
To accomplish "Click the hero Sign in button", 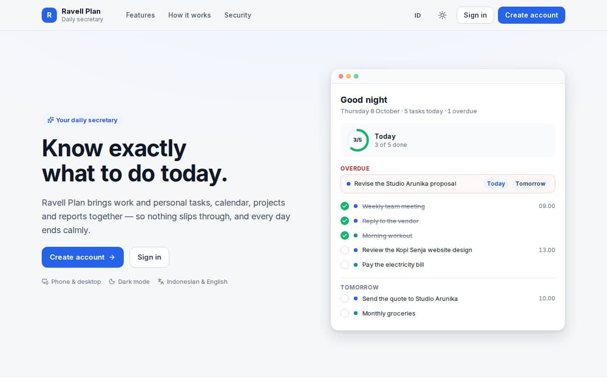I will [x=149, y=257].
